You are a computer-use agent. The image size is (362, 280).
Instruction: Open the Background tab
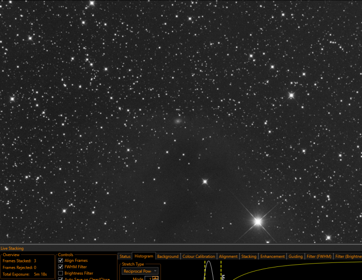168,256
